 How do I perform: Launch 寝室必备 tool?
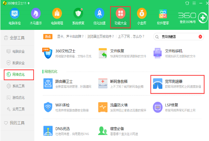[118, 131]
